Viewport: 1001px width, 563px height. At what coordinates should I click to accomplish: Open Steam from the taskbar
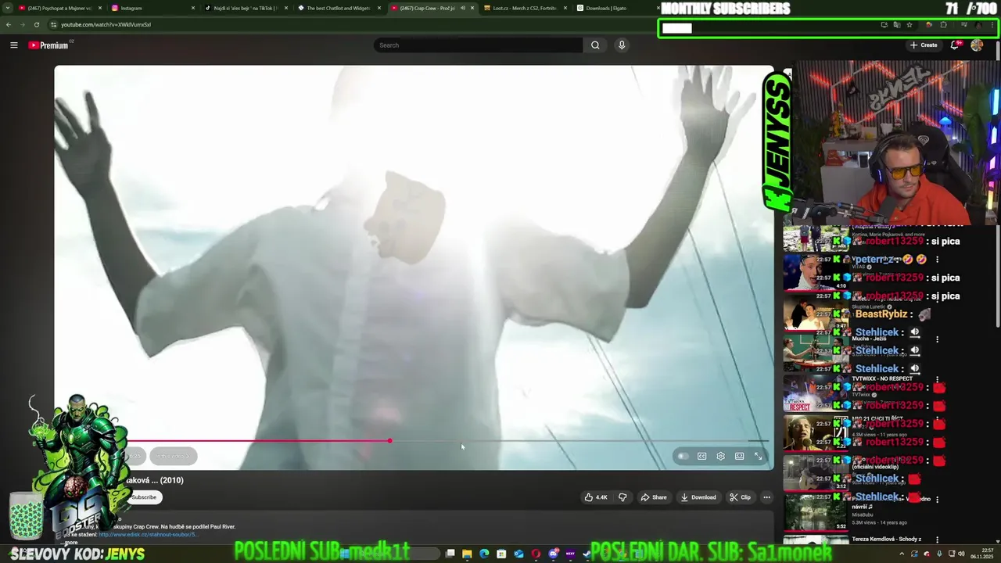click(x=587, y=554)
